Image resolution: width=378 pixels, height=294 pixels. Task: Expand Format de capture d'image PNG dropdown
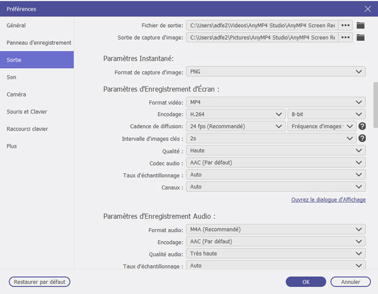click(x=275, y=72)
